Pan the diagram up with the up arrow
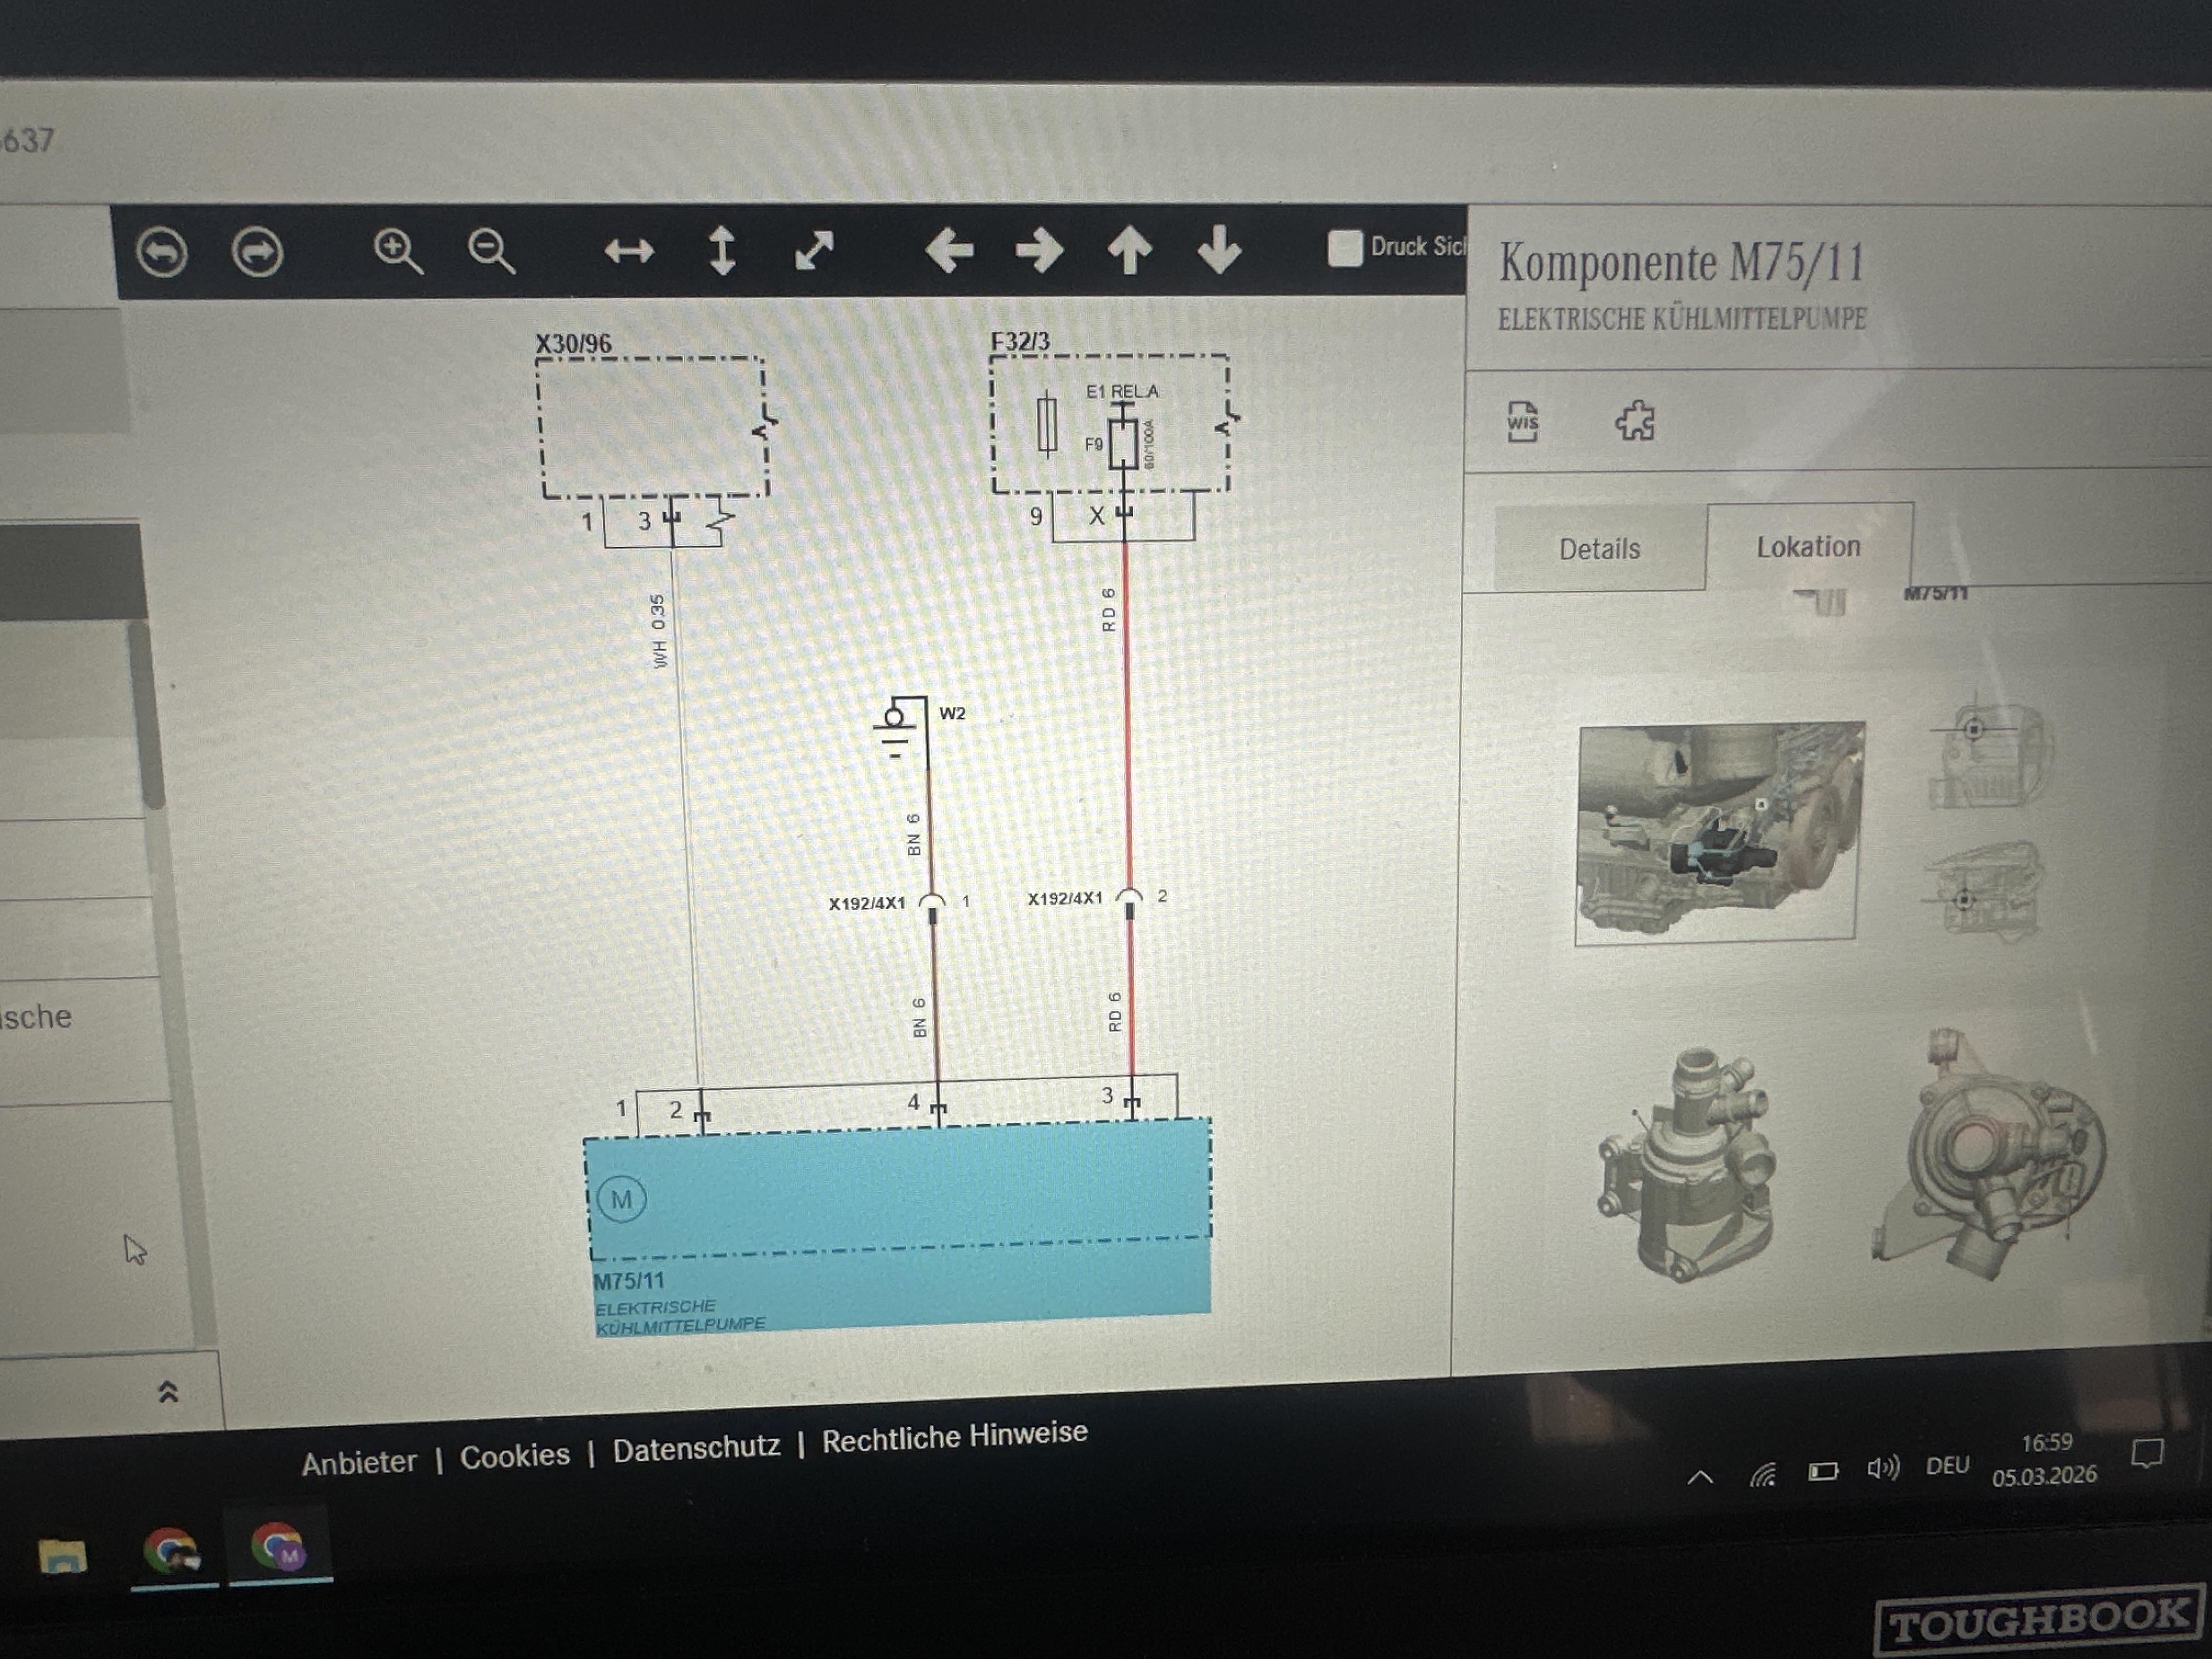The image size is (2212, 1659). (1129, 250)
